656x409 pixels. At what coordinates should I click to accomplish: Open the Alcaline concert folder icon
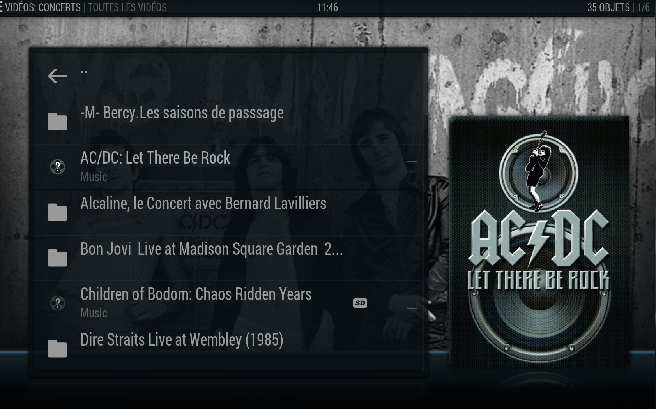pos(57,212)
